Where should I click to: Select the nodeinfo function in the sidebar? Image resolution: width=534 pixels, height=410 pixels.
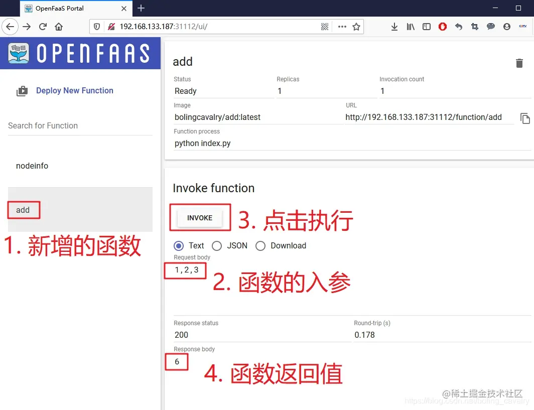coord(32,166)
